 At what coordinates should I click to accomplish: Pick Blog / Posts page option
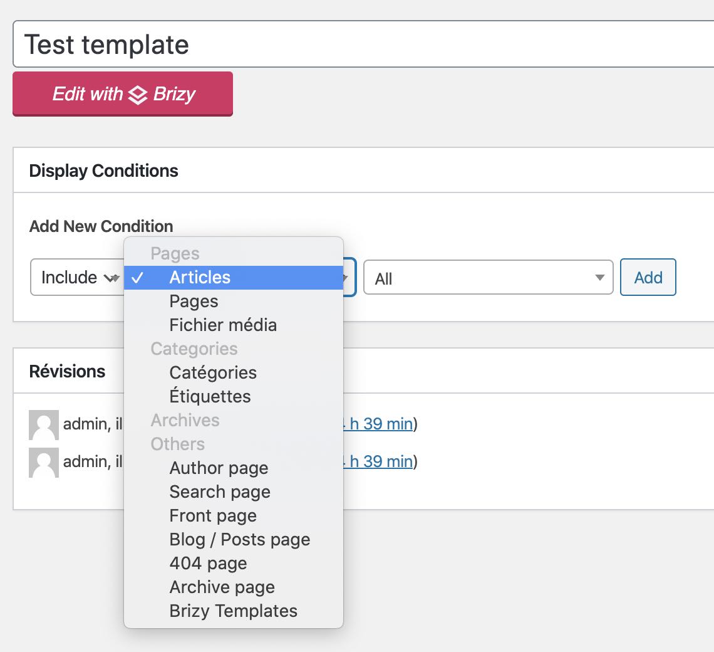(239, 540)
